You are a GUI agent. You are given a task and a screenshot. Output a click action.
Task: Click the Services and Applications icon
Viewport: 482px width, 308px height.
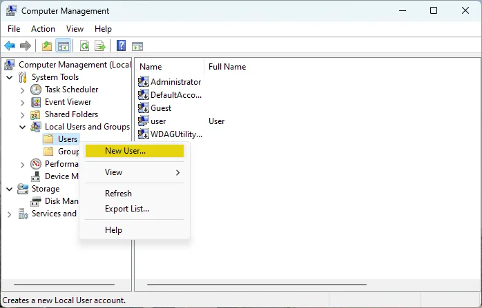(23, 214)
